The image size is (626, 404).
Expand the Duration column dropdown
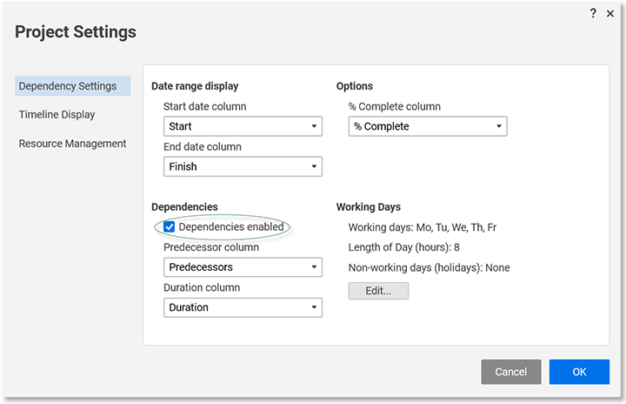(243, 307)
